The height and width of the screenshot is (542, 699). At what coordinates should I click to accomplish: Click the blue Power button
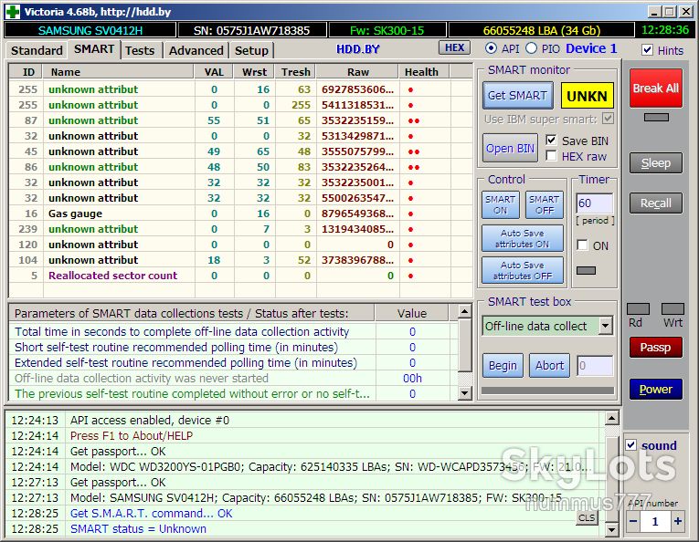655,389
